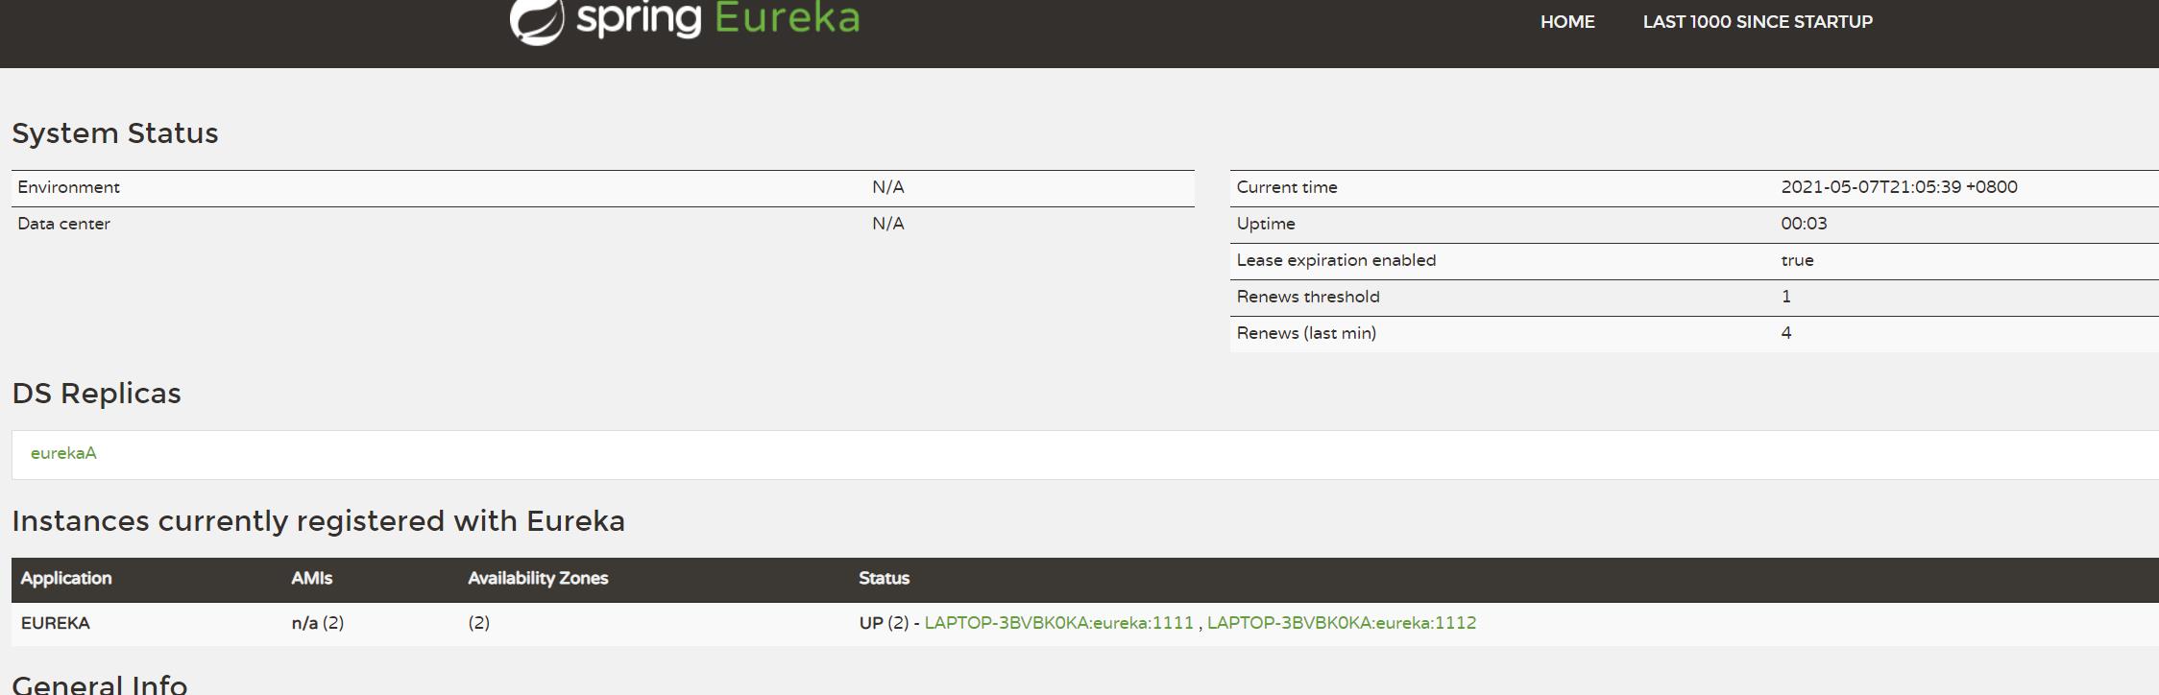
Task: Select the Data center label
Action: coord(63,224)
